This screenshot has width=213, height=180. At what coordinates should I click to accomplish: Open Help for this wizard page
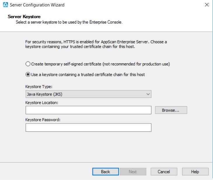click(195, 172)
